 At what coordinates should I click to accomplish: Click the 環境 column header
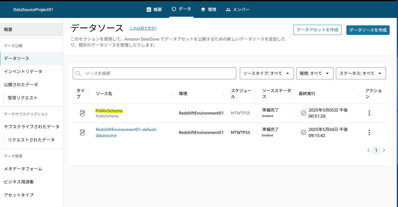(x=183, y=94)
